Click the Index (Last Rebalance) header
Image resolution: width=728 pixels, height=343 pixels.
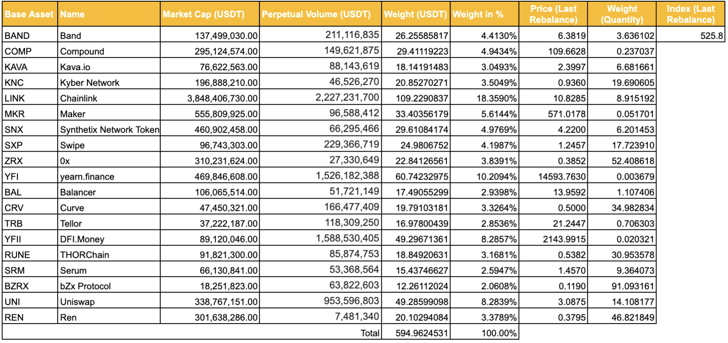(x=691, y=14)
